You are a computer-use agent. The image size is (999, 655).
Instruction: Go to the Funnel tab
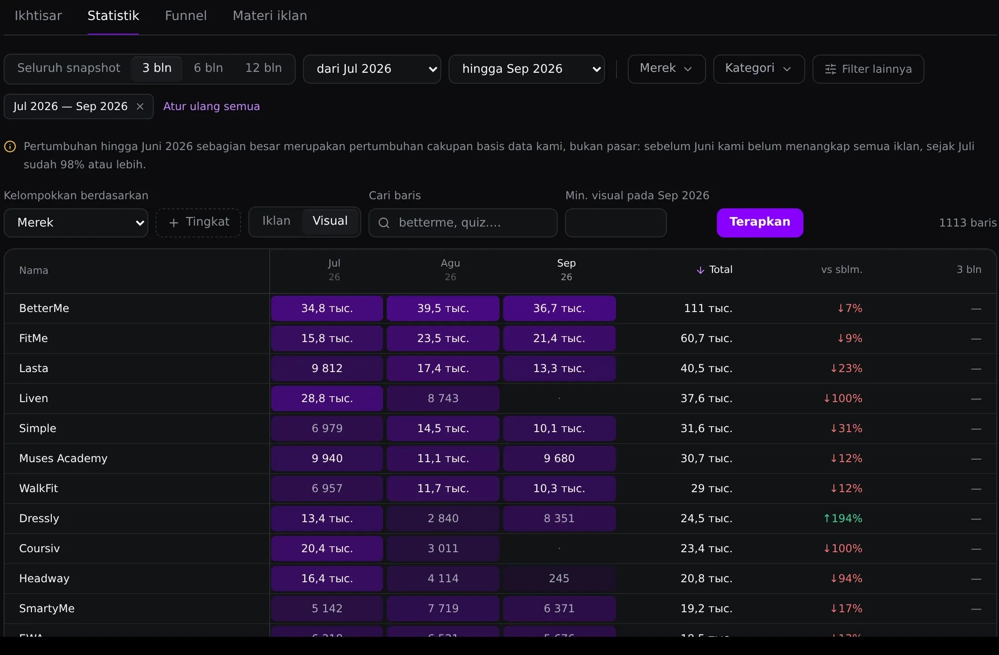(x=186, y=16)
